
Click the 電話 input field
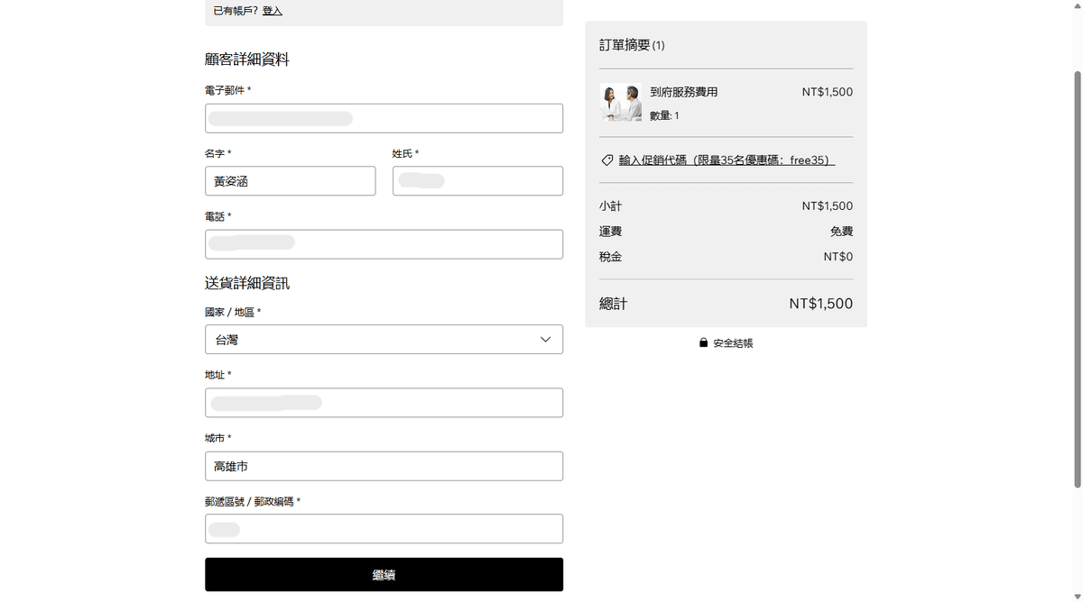pos(384,244)
